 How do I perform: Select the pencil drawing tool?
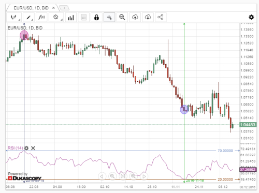[28, 17]
